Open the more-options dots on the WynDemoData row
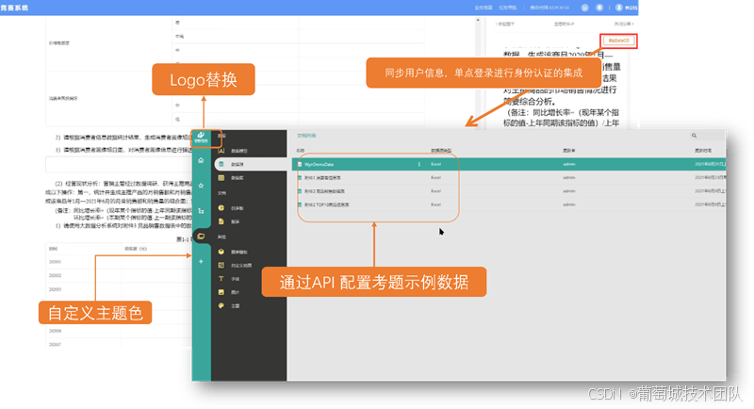 click(x=418, y=163)
